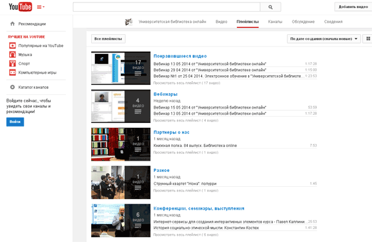Switch to grid view layout
This screenshot has height=242, width=372.
(368, 38)
